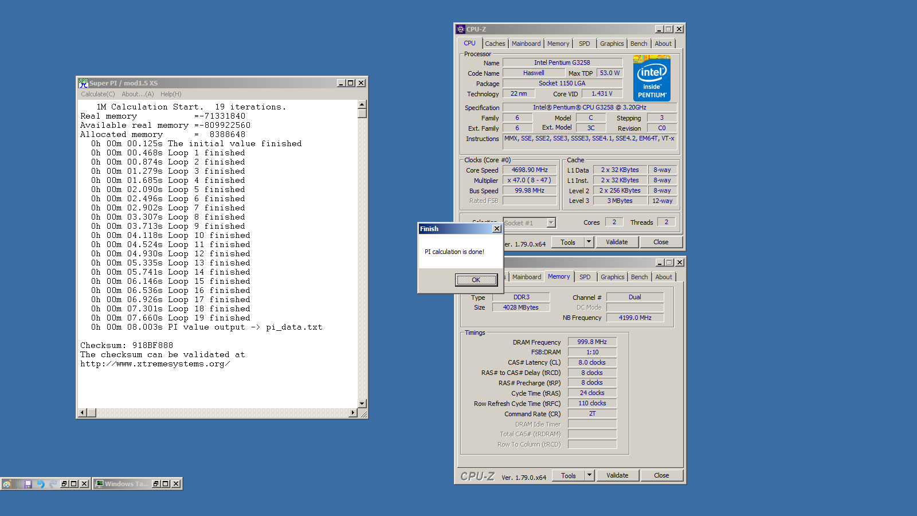Switch to Mainboard tab in upper CPU-Z
The width and height of the screenshot is (917, 516).
[x=526, y=44]
